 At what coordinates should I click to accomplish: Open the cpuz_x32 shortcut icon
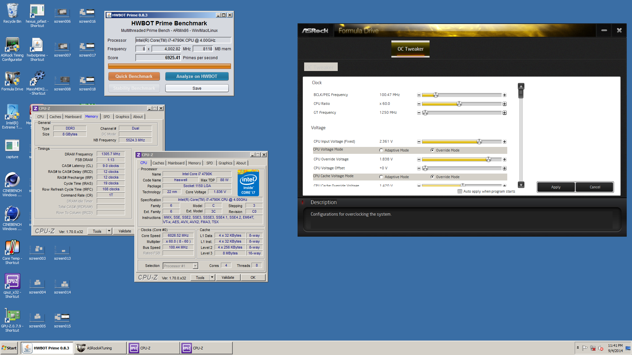coord(12,286)
